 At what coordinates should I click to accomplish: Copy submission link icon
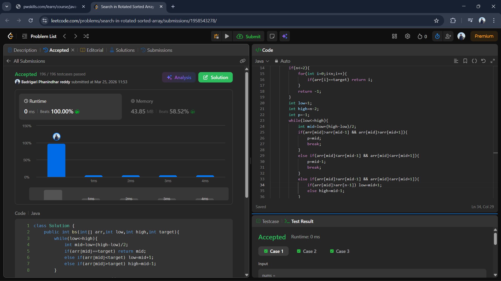[x=243, y=61]
